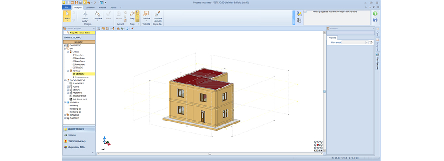This screenshot has height=161, width=444.
Task: Expand the PIANTE tree node
Action: point(68,86)
